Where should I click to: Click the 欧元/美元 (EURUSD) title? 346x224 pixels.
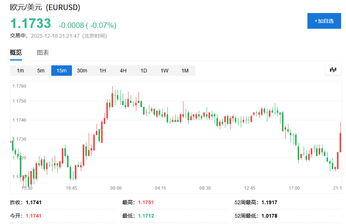pyautogui.click(x=45, y=7)
